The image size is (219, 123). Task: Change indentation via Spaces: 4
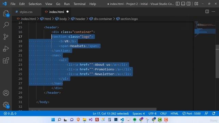tap(139, 113)
